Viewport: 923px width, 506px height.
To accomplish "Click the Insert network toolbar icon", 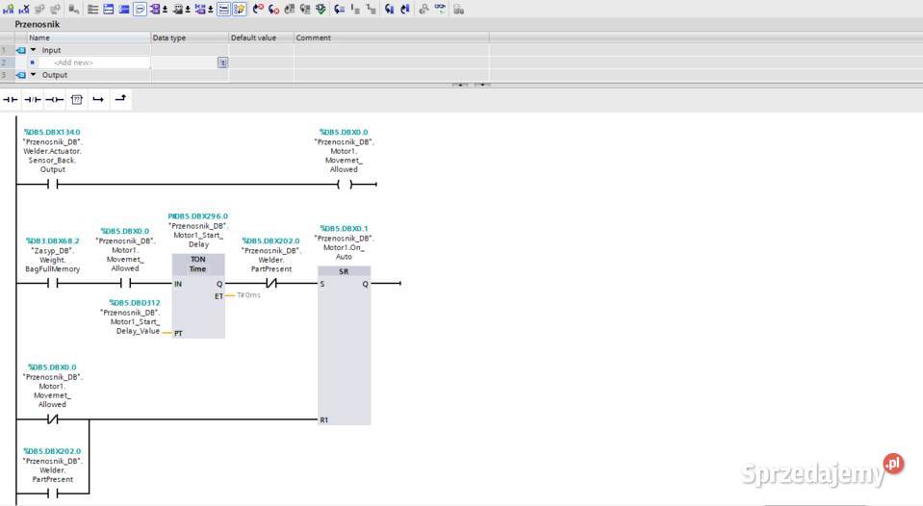I will tap(9, 9).
